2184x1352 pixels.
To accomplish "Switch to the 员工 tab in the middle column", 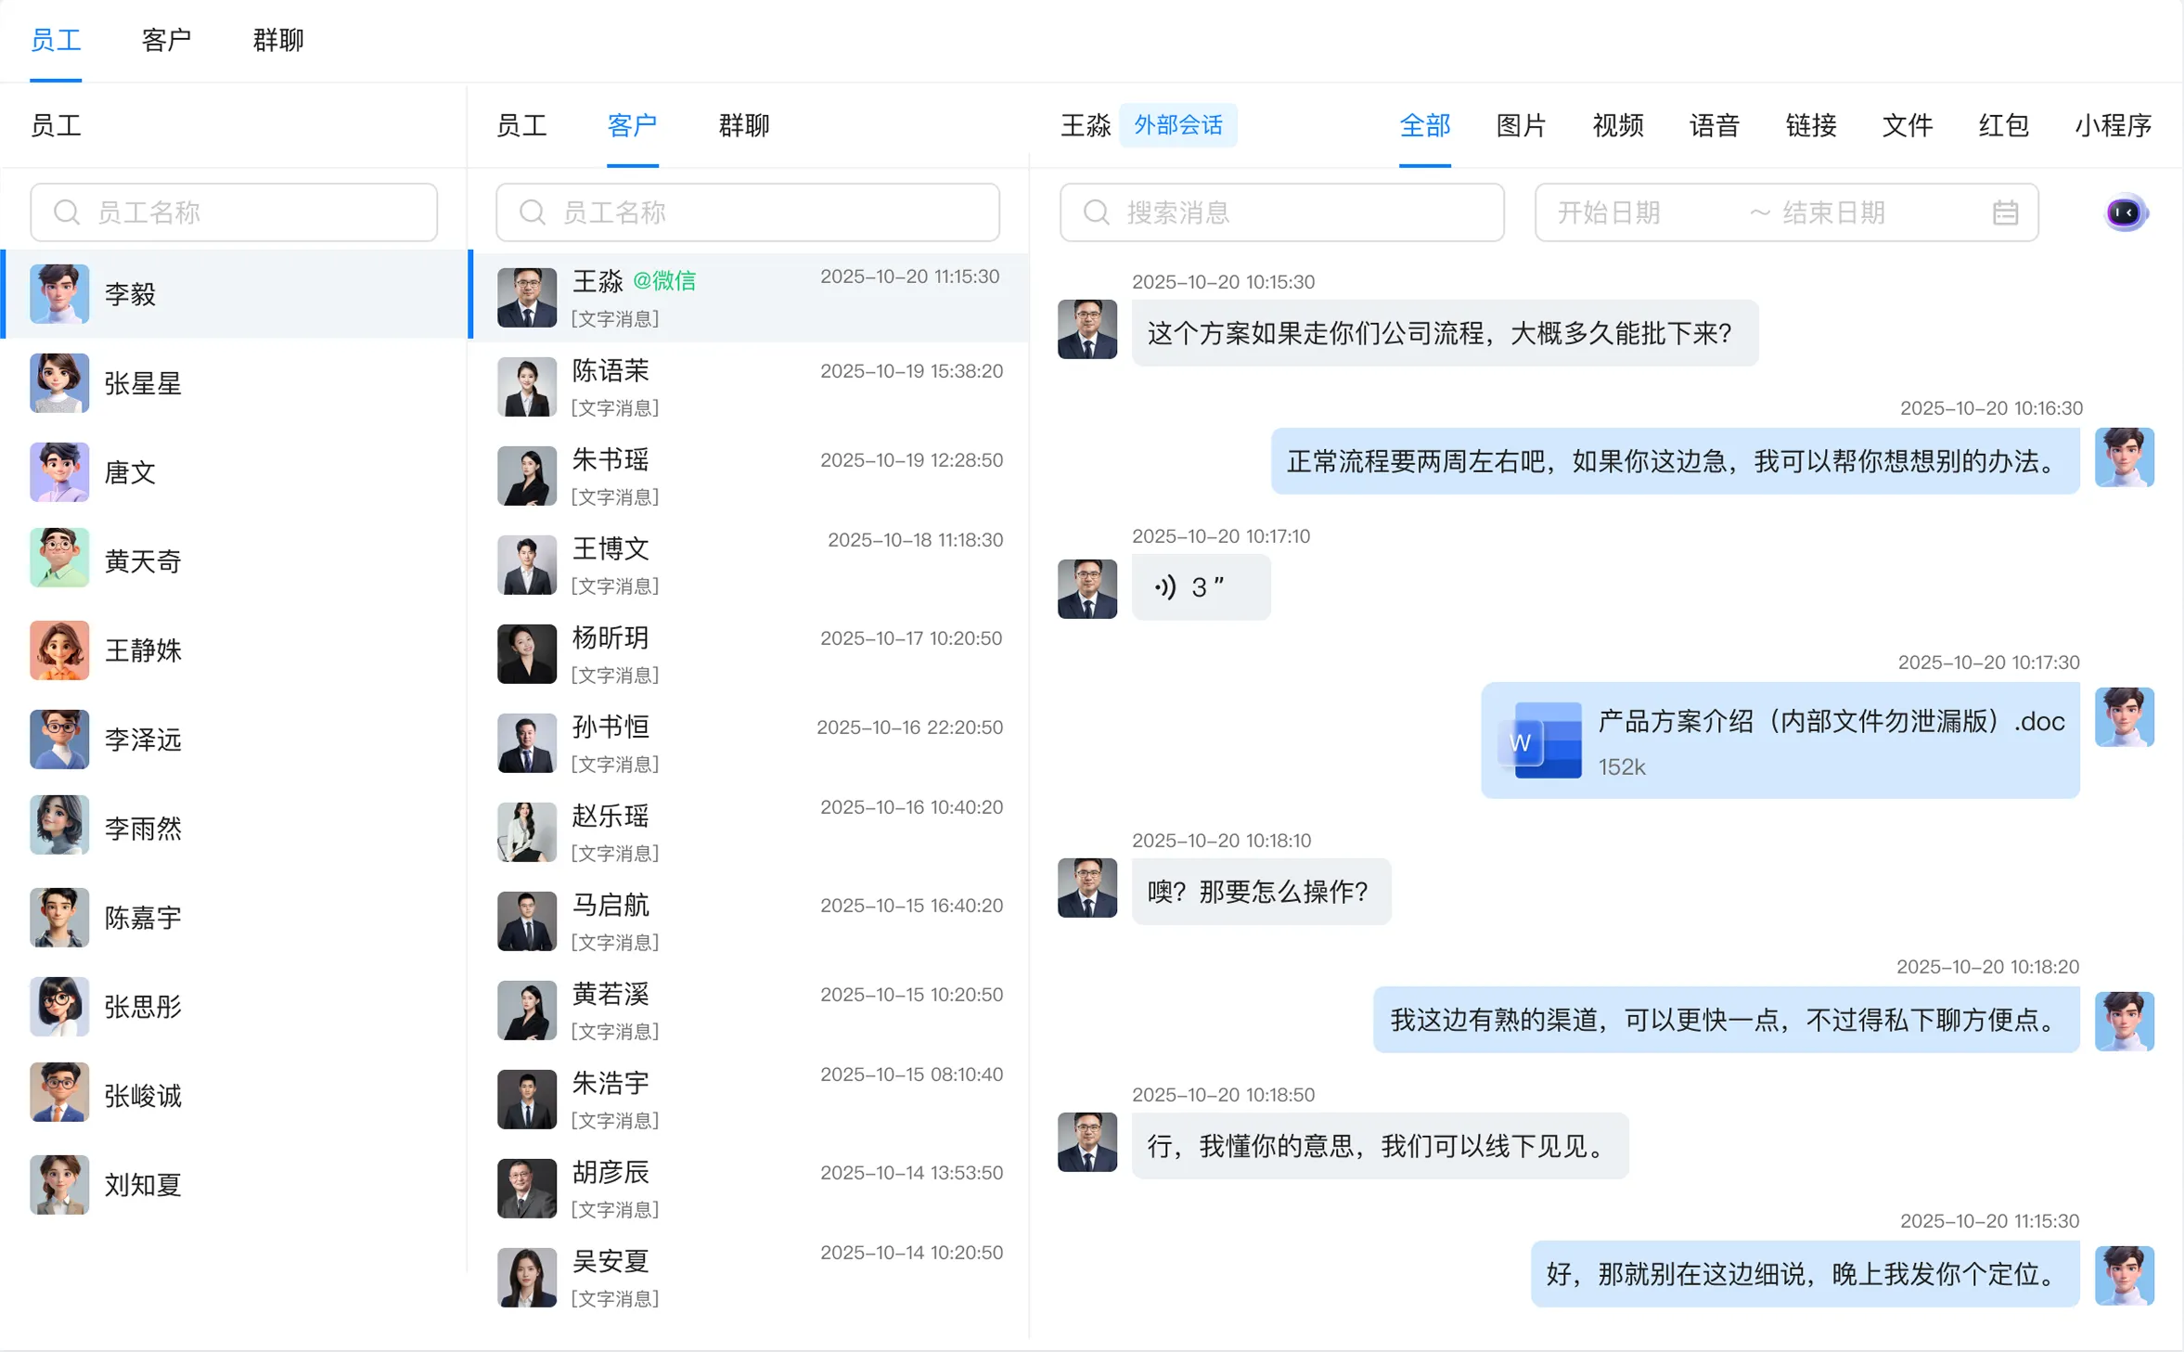I will [x=522, y=125].
